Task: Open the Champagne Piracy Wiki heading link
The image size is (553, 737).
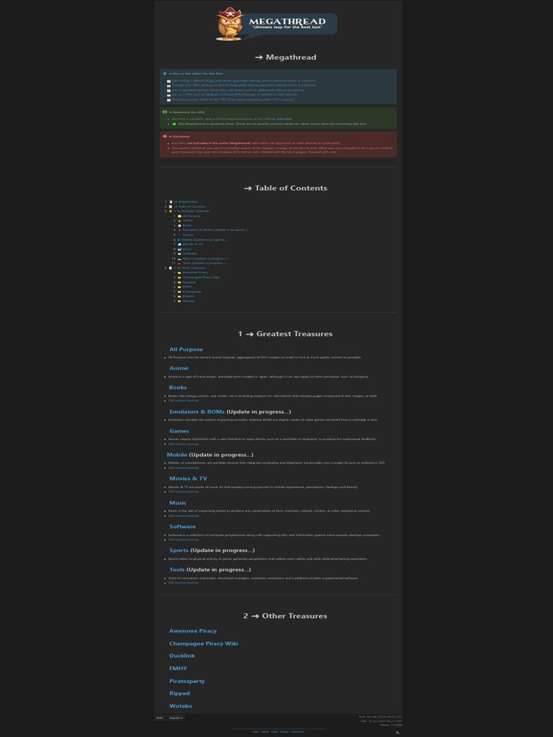Action: (x=204, y=643)
